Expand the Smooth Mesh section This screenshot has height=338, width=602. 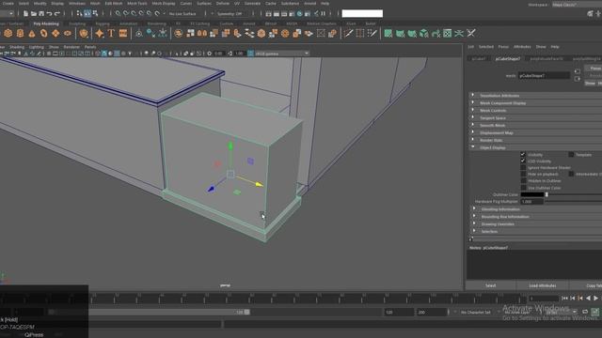[x=535, y=125]
